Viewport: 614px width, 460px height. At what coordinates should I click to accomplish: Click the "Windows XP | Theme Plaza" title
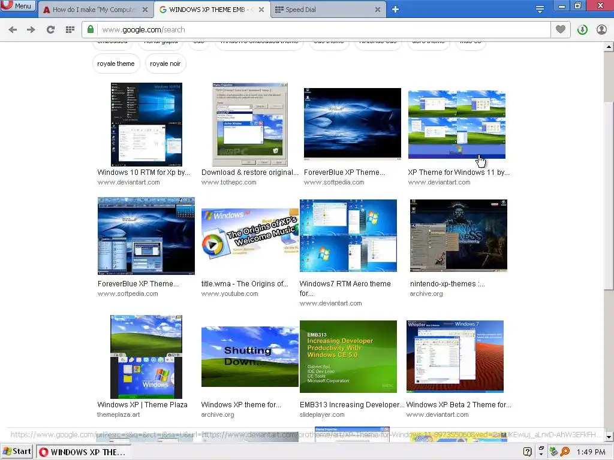[142, 405]
